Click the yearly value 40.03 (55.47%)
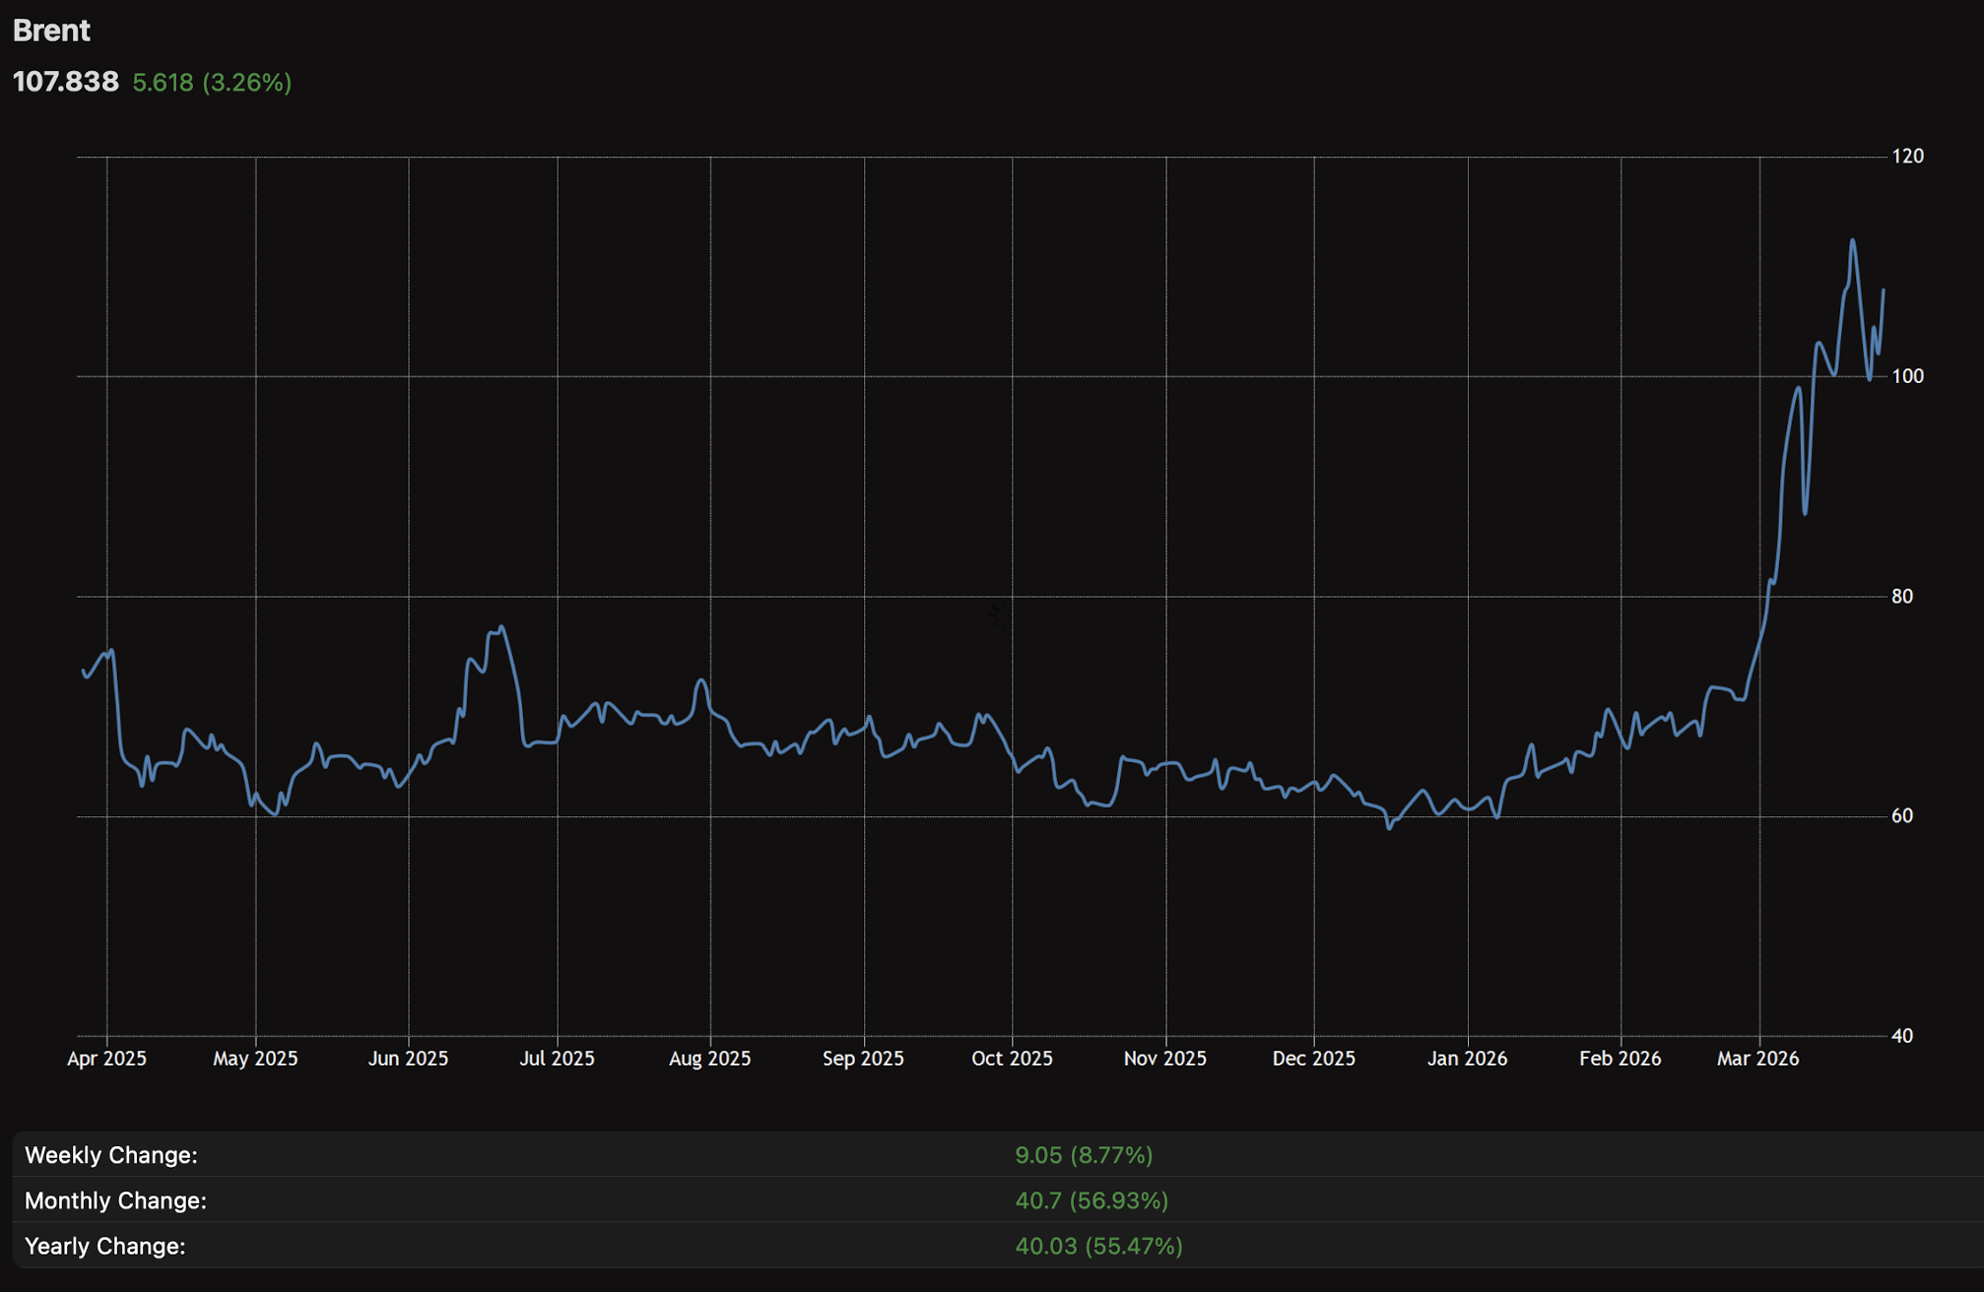The image size is (1984, 1292). pos(1098,1246)
